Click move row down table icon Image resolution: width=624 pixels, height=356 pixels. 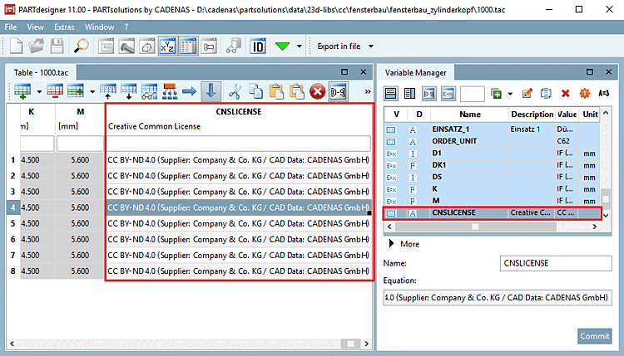(x=128, y=91)
